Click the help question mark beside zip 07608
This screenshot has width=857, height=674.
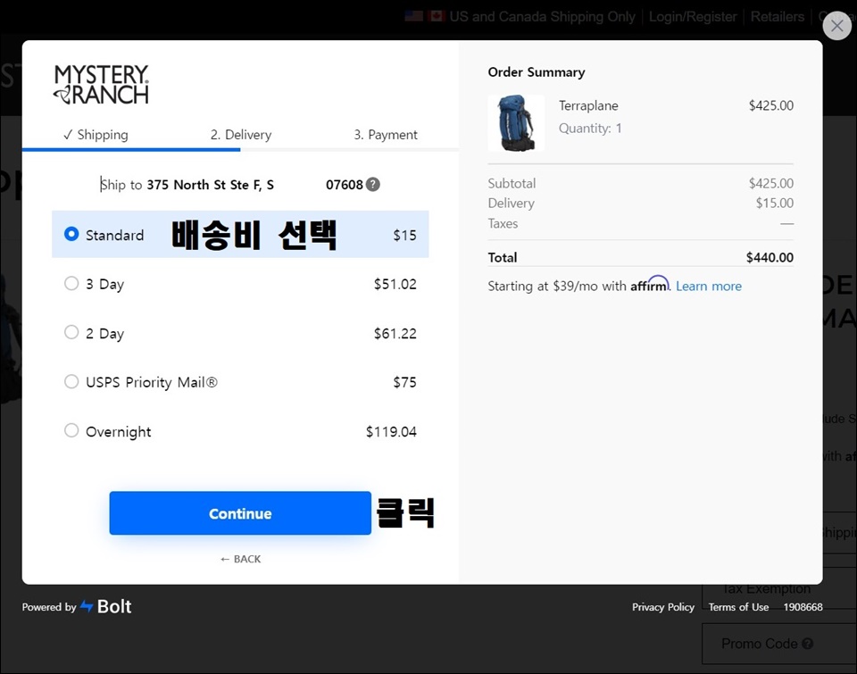(x=373, y=185)
